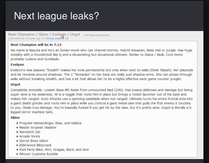Click the paragraph describing Evelynn's Stealth passive

coord(102,74)
